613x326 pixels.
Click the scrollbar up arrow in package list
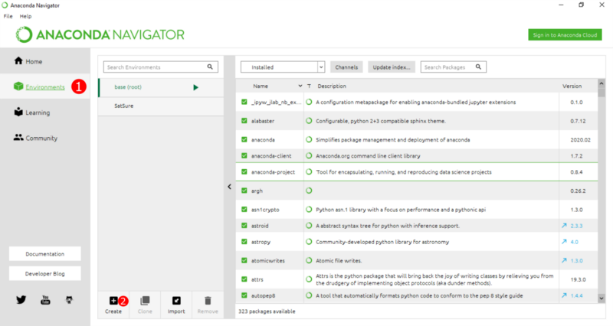tap(602, 83)
